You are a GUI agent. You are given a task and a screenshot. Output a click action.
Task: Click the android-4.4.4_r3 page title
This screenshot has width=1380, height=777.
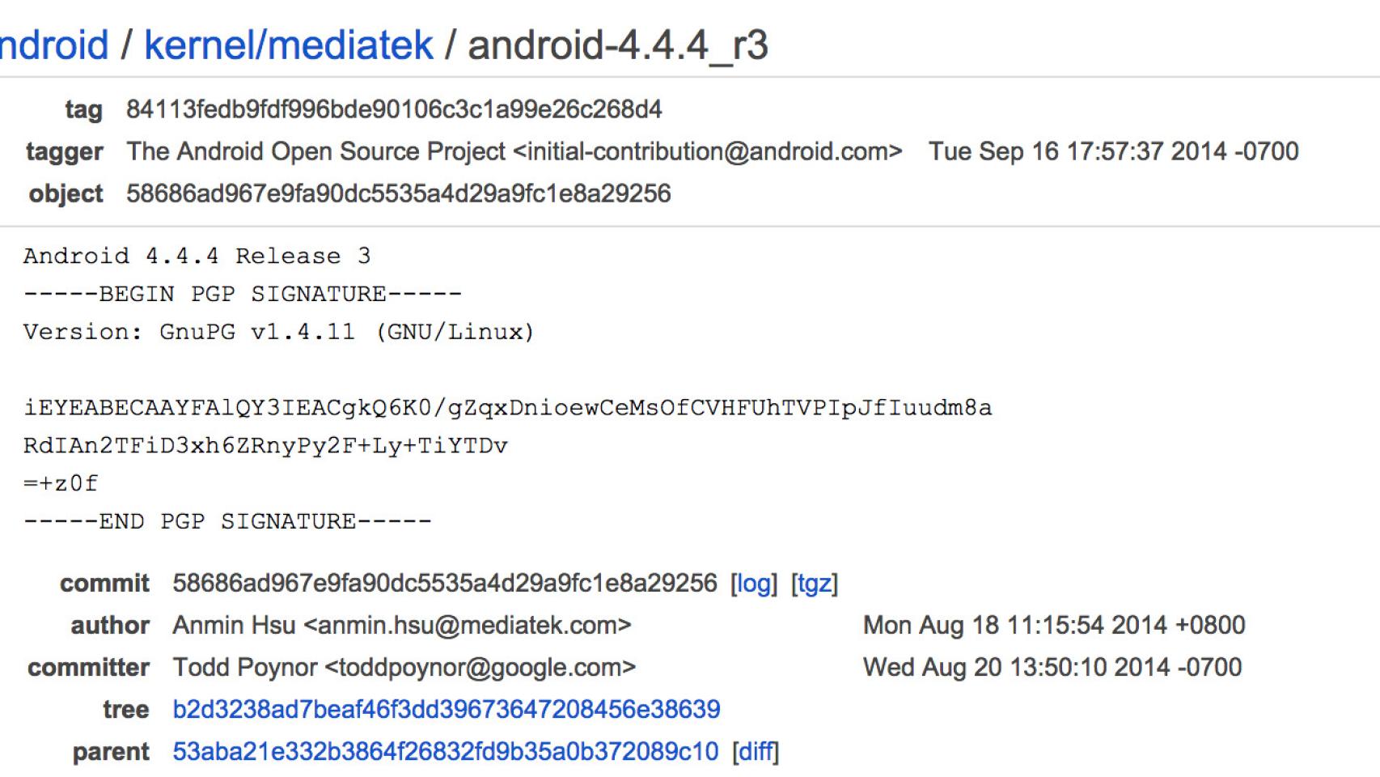[x=618, y=45]
